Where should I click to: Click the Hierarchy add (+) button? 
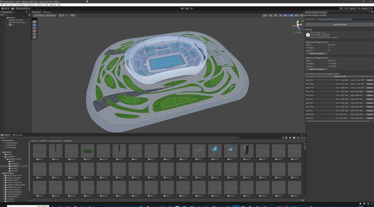click(2, 15)
